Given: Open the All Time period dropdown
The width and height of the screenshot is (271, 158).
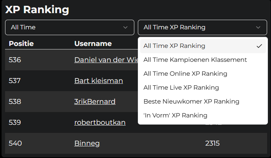Looking at the screenshot, I should point(69,27).
